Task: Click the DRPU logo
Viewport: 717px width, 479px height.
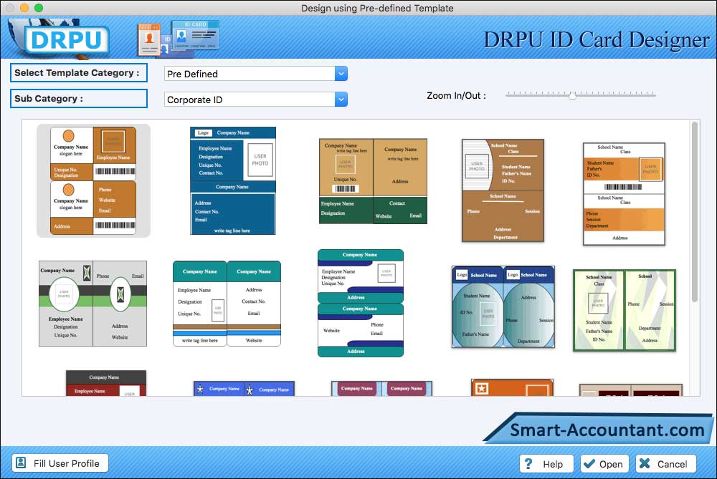Action: (x=66, y=39)
